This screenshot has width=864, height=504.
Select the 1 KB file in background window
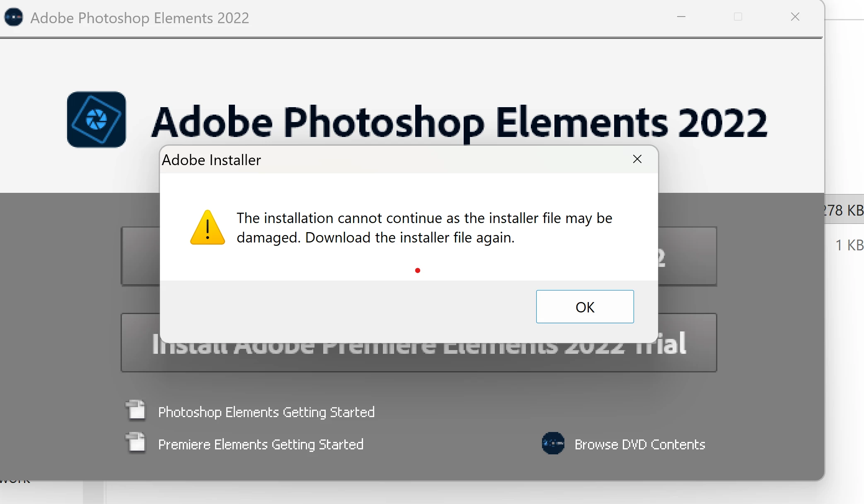click(x=849, y=245)
